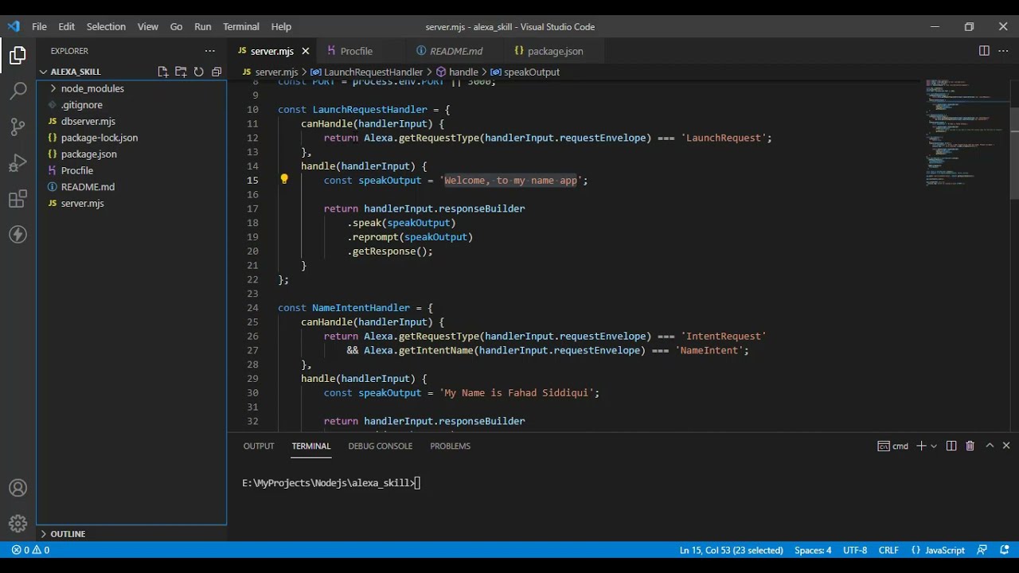The height and width of the screenshot is (573, 1019).
Task: Open line and column indicator Ln 15, Col 53
Action: coord(731,550)
